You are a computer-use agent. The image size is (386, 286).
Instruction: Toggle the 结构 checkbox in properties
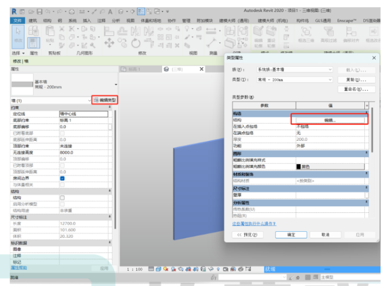click(62, 198)
